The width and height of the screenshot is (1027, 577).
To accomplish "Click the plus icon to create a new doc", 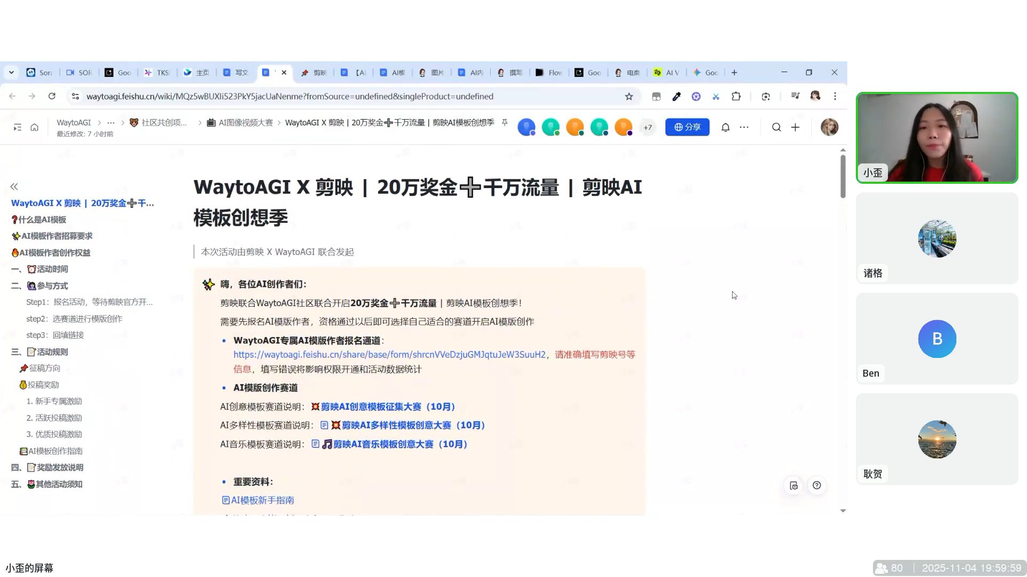I will [795, 127].
